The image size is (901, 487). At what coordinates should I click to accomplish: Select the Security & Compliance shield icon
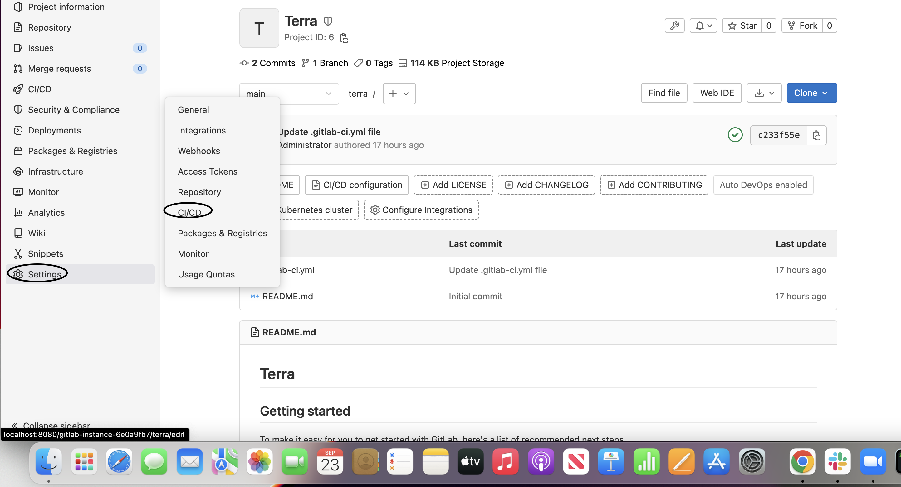[x=18, y=110]
